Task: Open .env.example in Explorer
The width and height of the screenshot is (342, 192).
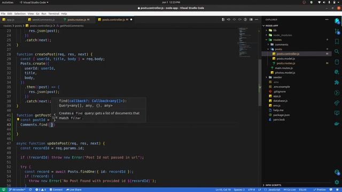Action: pyautogui.click(x=282, y=86)
